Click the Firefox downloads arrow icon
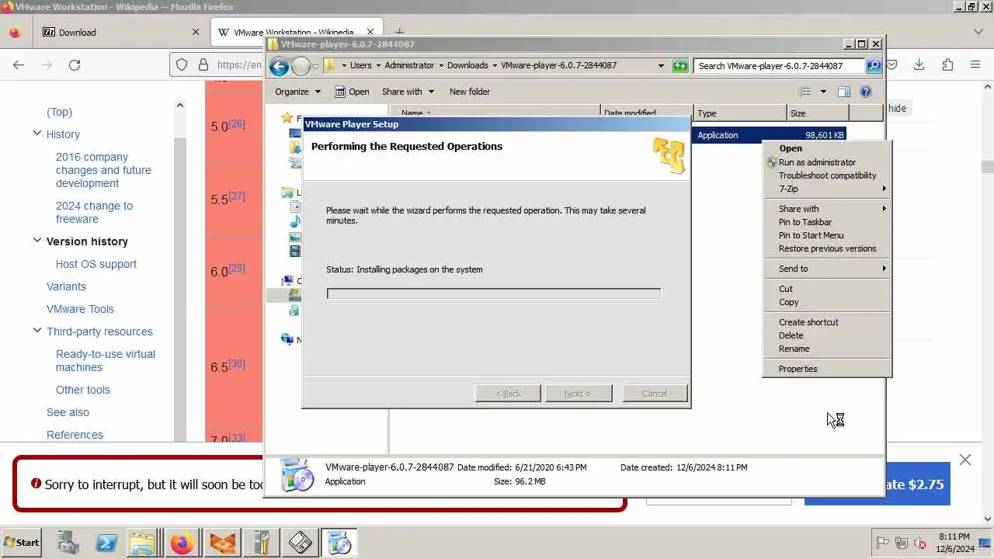Image resolution: width=994 pixels, height=559 pixels. [919, 64]
